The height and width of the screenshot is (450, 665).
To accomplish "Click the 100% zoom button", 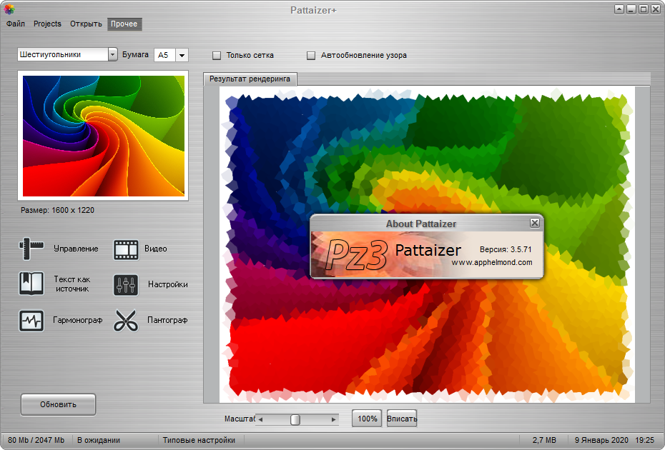I will 368,419.
